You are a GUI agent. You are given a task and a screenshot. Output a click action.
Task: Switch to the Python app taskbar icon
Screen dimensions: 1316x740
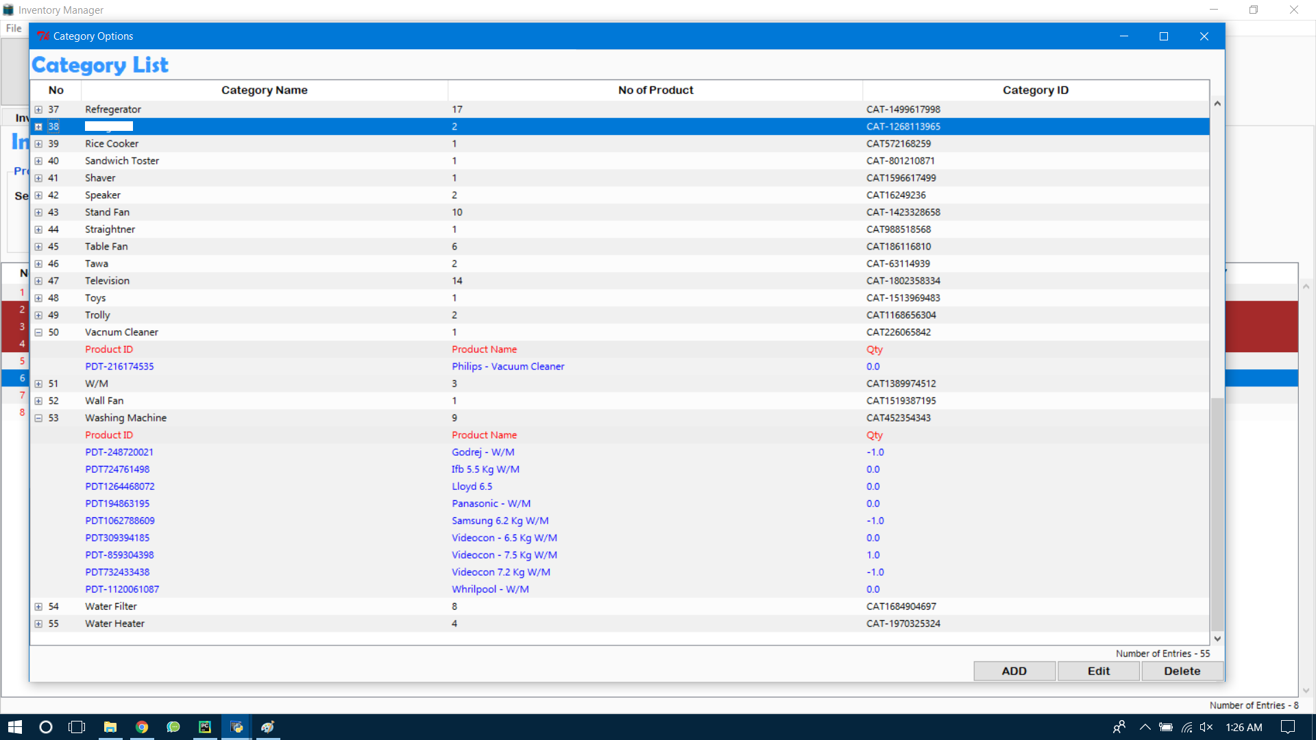click(236, 727)
